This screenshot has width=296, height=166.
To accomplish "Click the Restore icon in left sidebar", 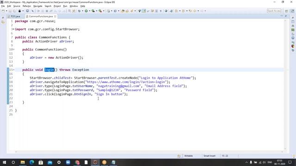I will click(3, 18).
